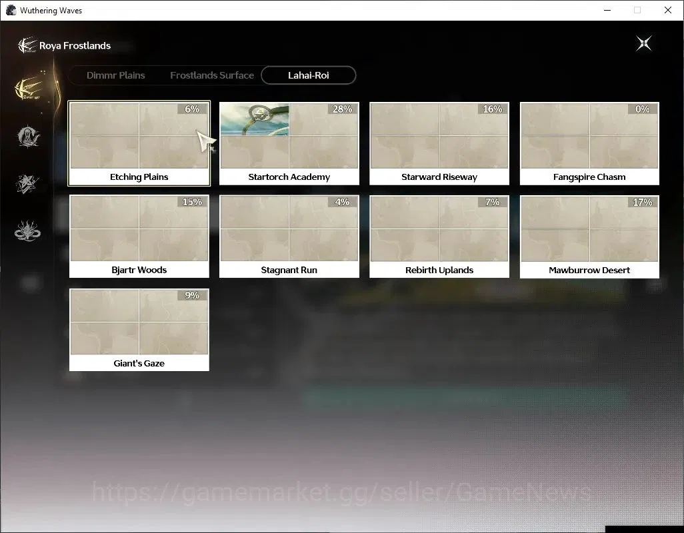The image size is (684, 533).
Task: Switch to the Frostlands Surface tab
Action: pyautogui.click(x=212, y=75)
